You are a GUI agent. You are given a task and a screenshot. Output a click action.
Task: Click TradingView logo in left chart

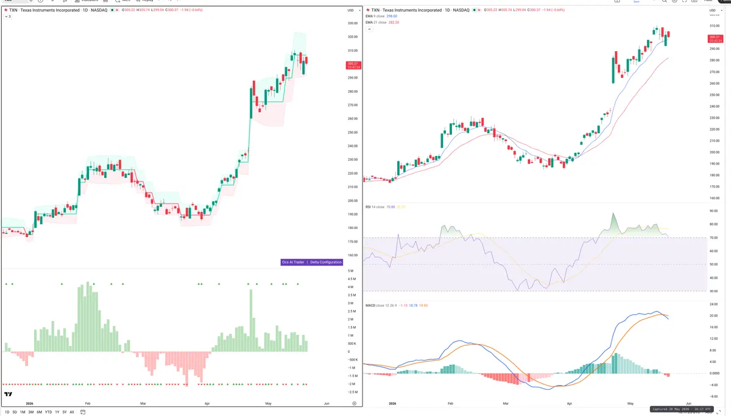(x=8, y=395)
